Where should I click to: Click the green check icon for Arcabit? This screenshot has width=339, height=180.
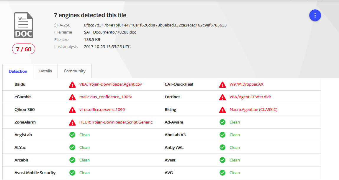[72, 160]
